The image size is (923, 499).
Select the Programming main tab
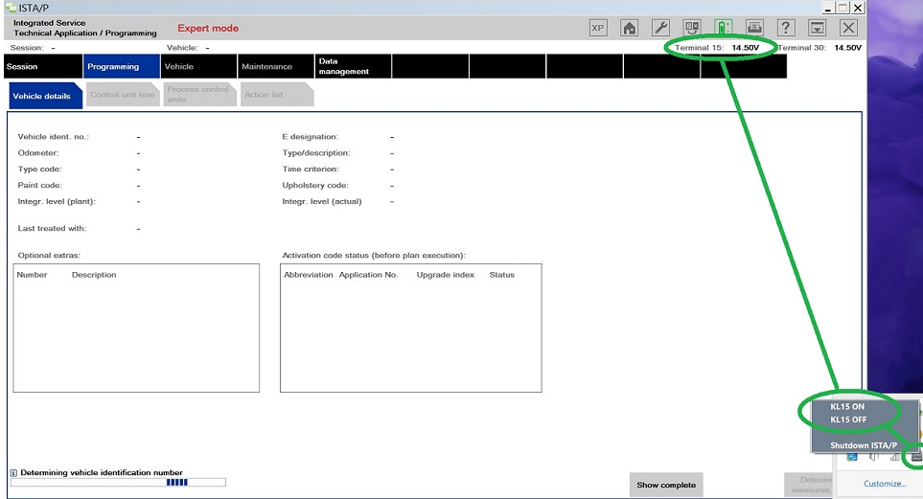click(122, 66)
